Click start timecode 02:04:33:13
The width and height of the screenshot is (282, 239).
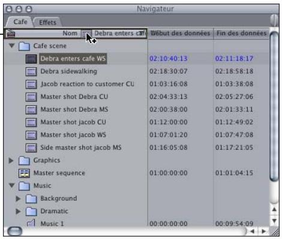[169, 96]
